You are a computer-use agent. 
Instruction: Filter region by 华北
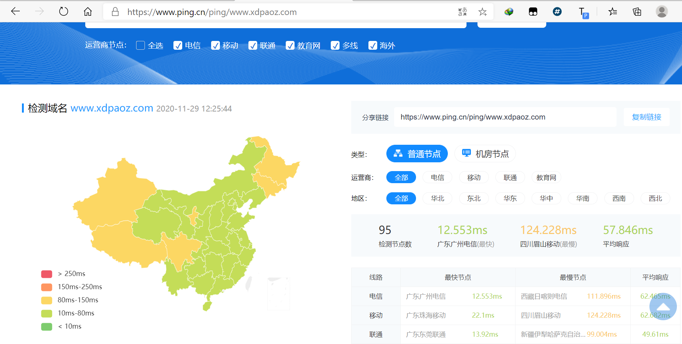438,198
